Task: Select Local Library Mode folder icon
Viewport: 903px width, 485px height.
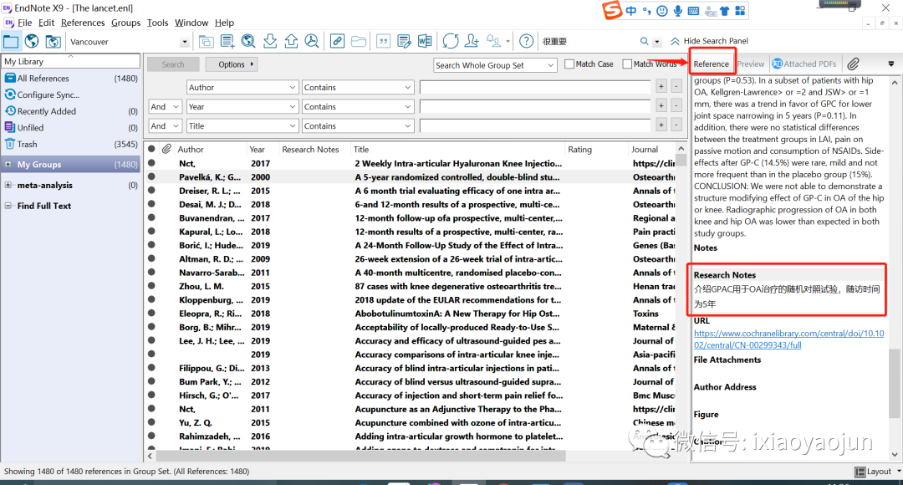Action: pos(11,42)
